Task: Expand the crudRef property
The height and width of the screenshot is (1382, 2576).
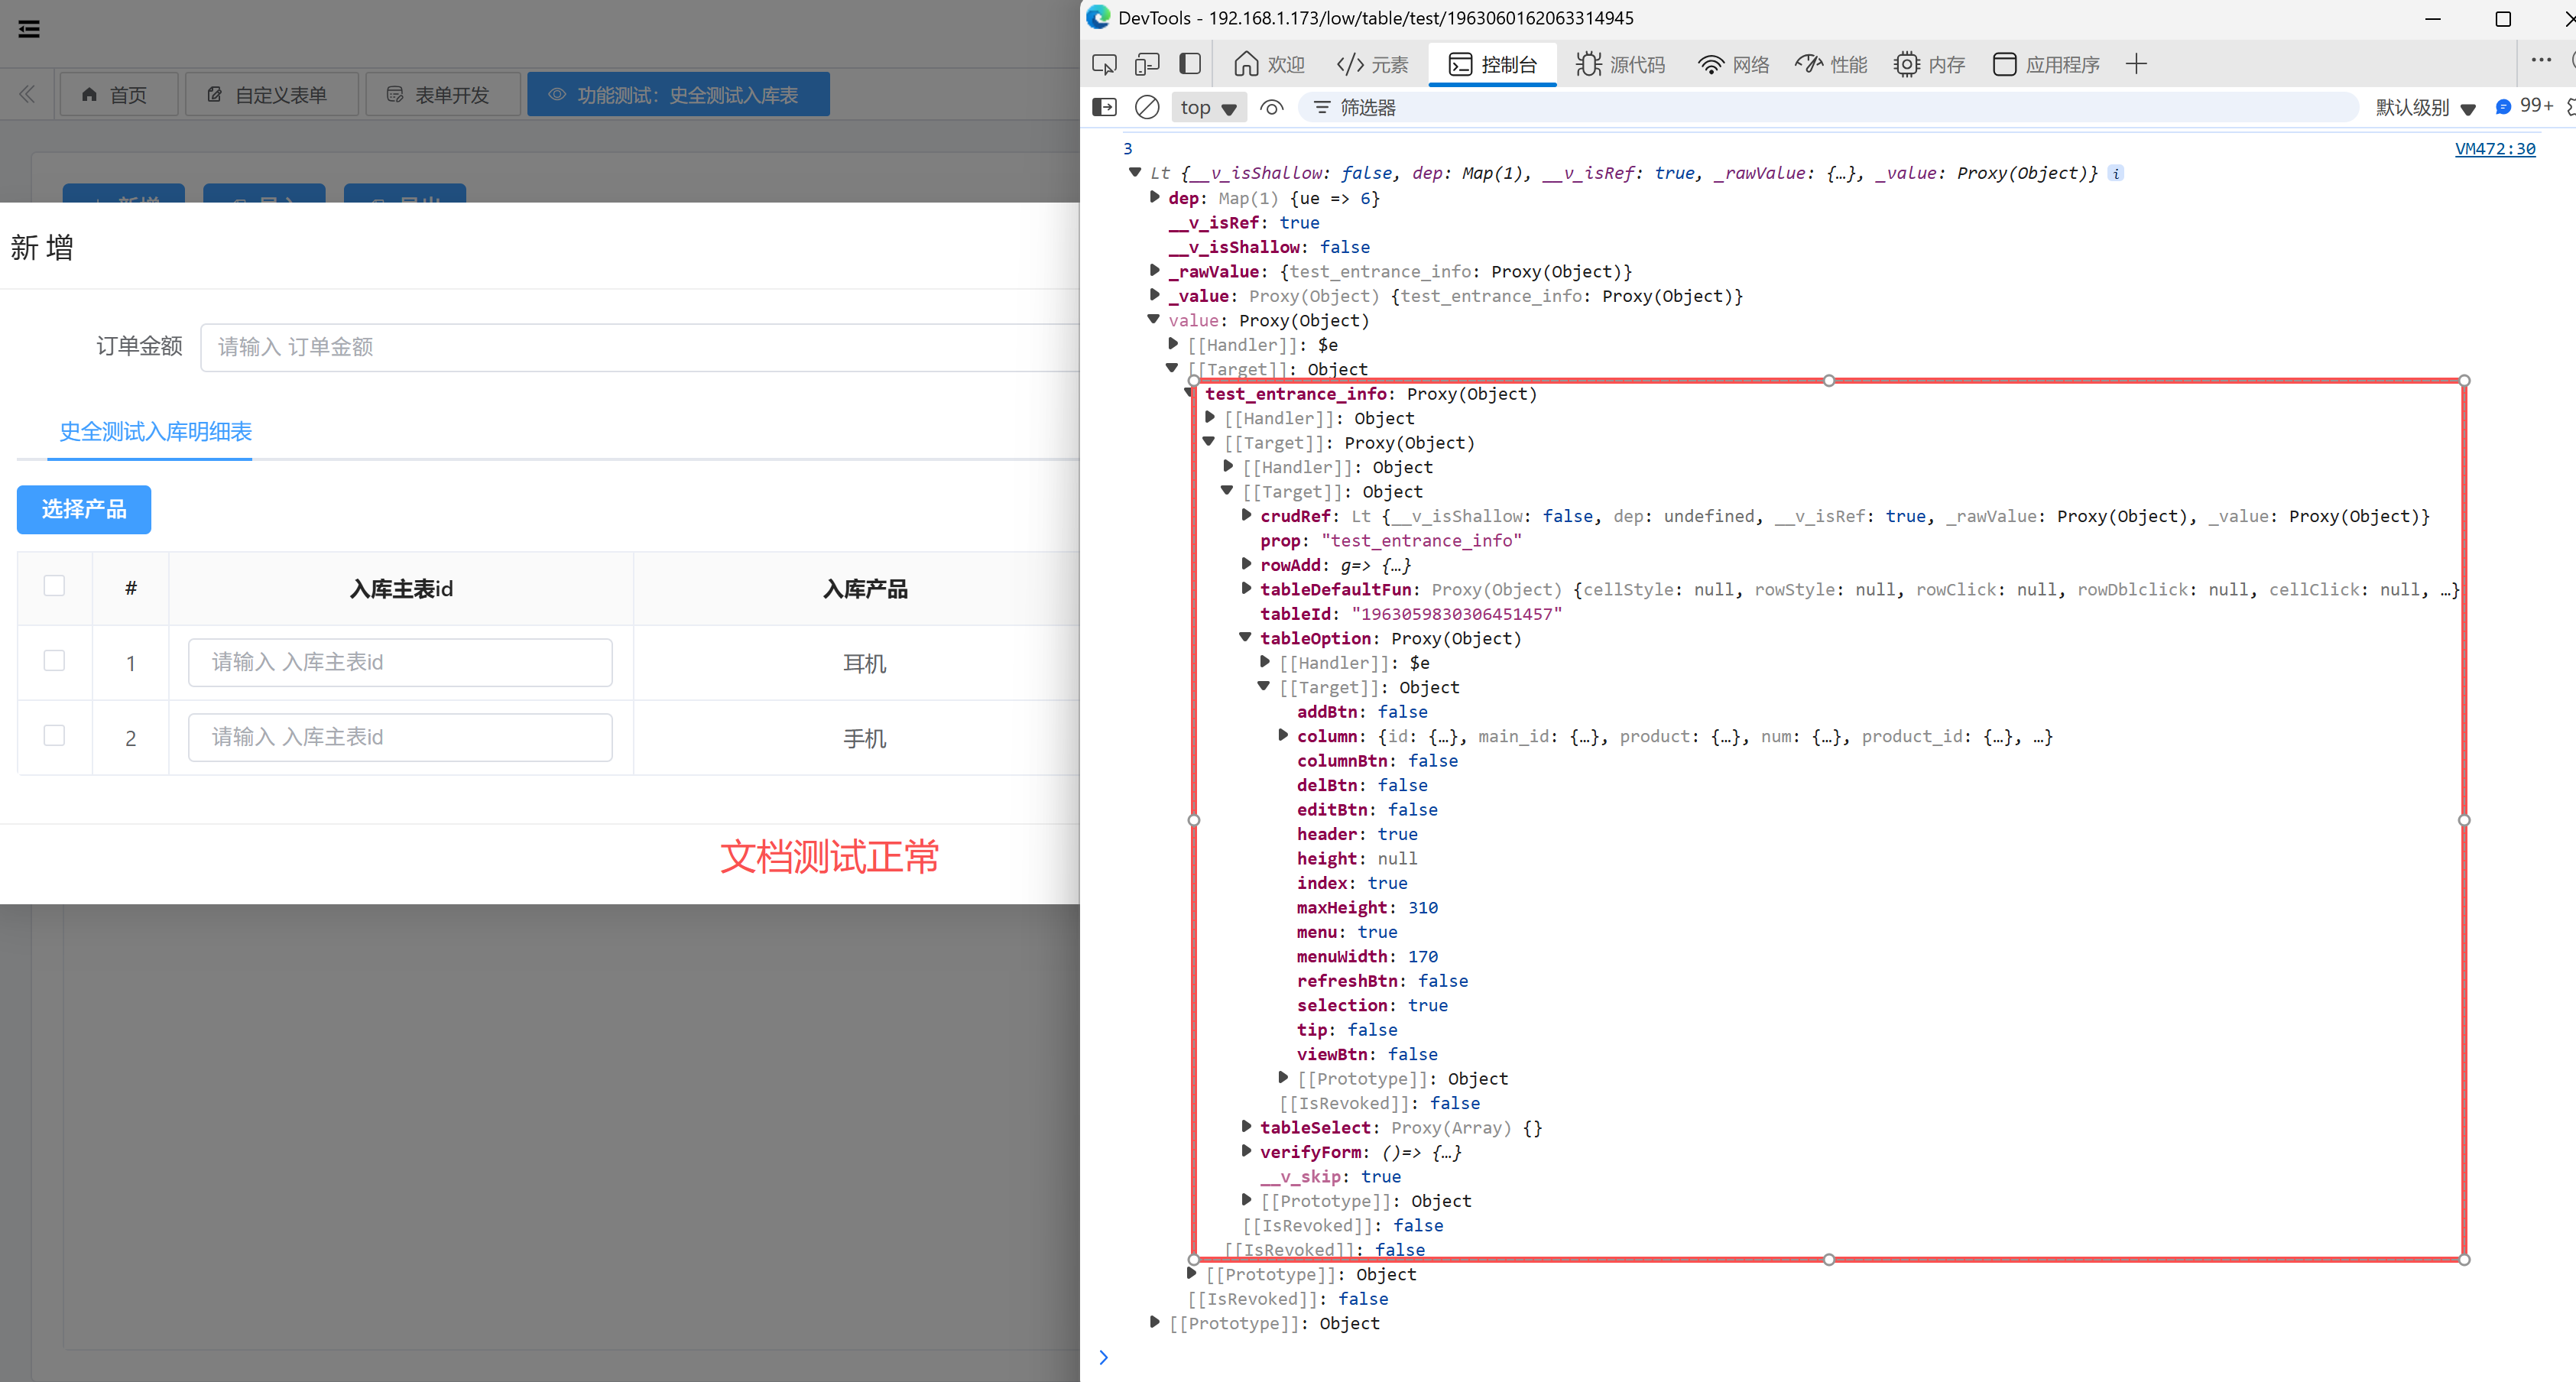Action: coord(1246,515)
